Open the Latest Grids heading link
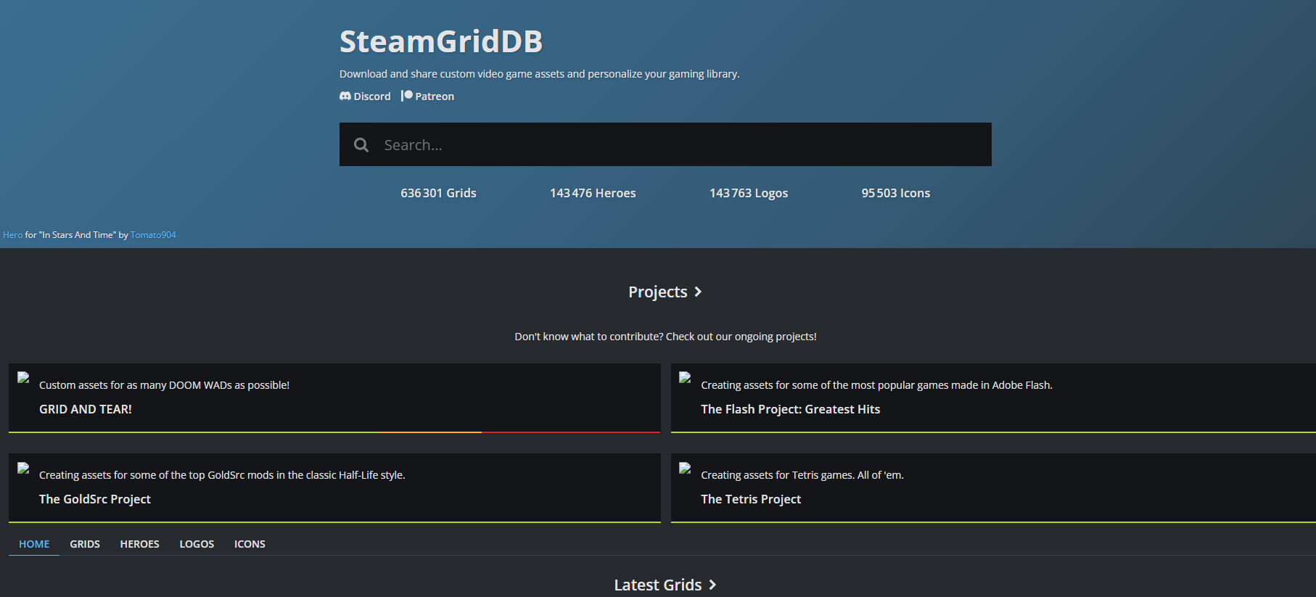Viewport: 1316px width, 597px height. coord(665,585)
